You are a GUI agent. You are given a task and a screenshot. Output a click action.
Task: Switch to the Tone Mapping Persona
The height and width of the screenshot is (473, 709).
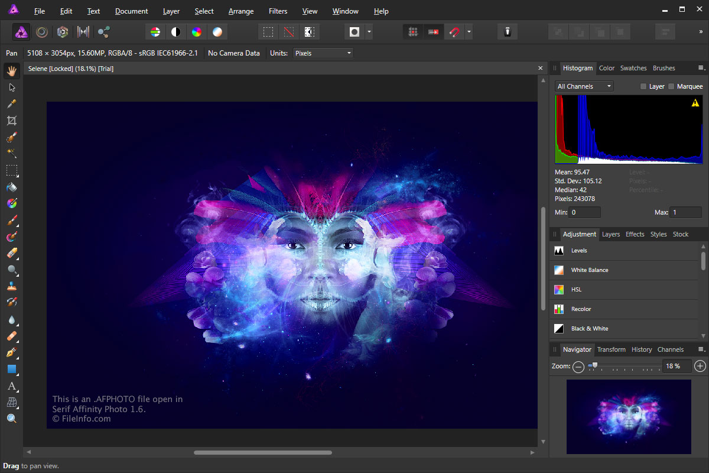pos(83,32)
